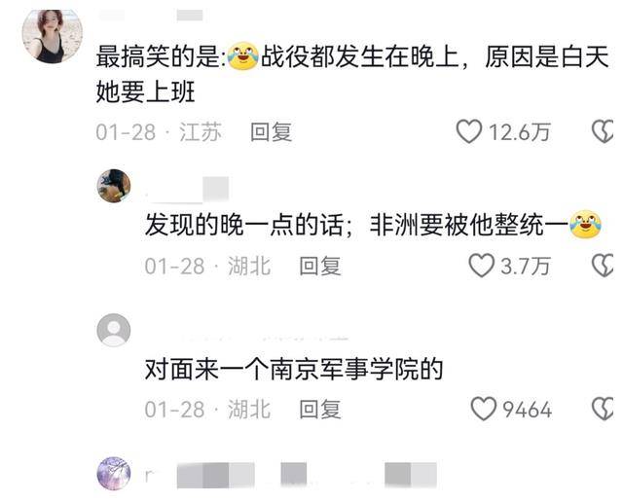Screen dimensions: 623x503
Task: Tap the 12.6万 like count
Action: pos(520,131)
